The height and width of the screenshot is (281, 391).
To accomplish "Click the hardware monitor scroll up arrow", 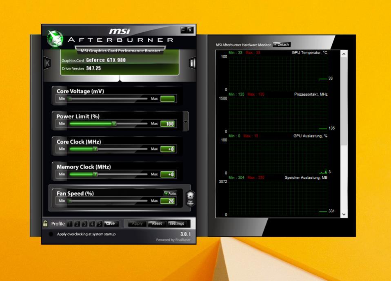I will [x=344, y=54].
